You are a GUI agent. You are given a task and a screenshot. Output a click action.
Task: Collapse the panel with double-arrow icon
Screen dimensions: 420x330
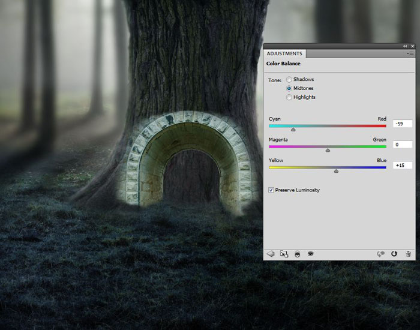405,46
